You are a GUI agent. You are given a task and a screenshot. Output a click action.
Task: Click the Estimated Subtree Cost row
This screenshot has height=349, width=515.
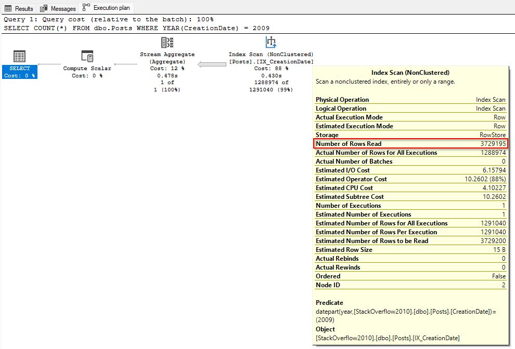coord(410,197)
